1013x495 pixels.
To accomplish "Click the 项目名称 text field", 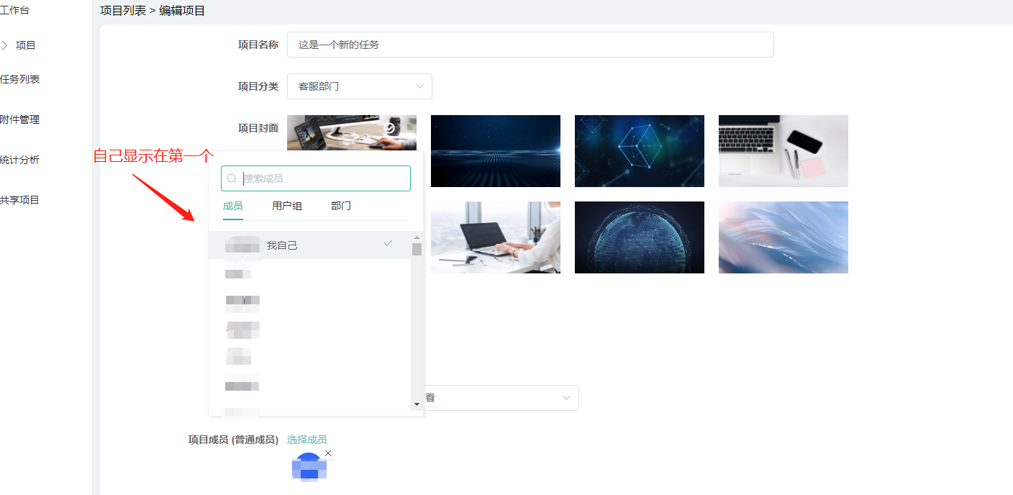I will pyautogui.click(x=530, y=45).
